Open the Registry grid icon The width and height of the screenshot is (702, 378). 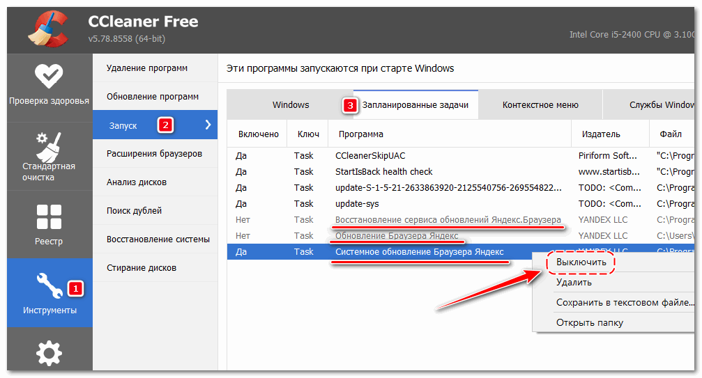pos(49,216)
